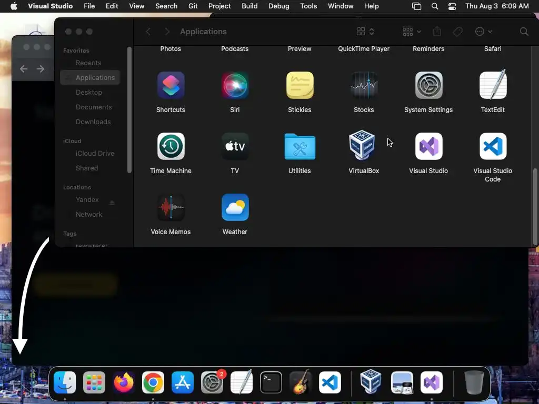Open Terminal from the Dock
The height and width of the screenshot is (404, 539).
point(271,382)
